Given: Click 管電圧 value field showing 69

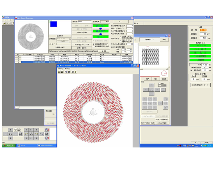Looking at the screenshot, I should pyautogui.click(x=203, y=34).
